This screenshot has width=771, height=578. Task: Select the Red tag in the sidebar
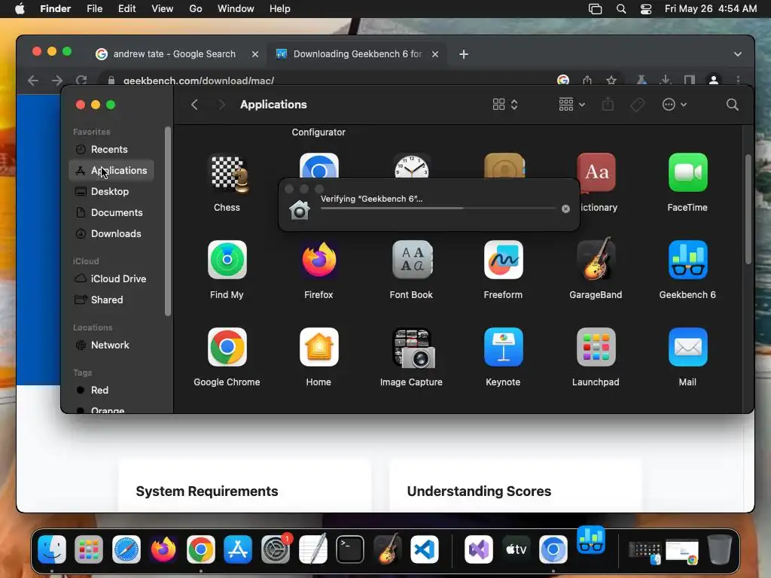(x=111, y=391)
